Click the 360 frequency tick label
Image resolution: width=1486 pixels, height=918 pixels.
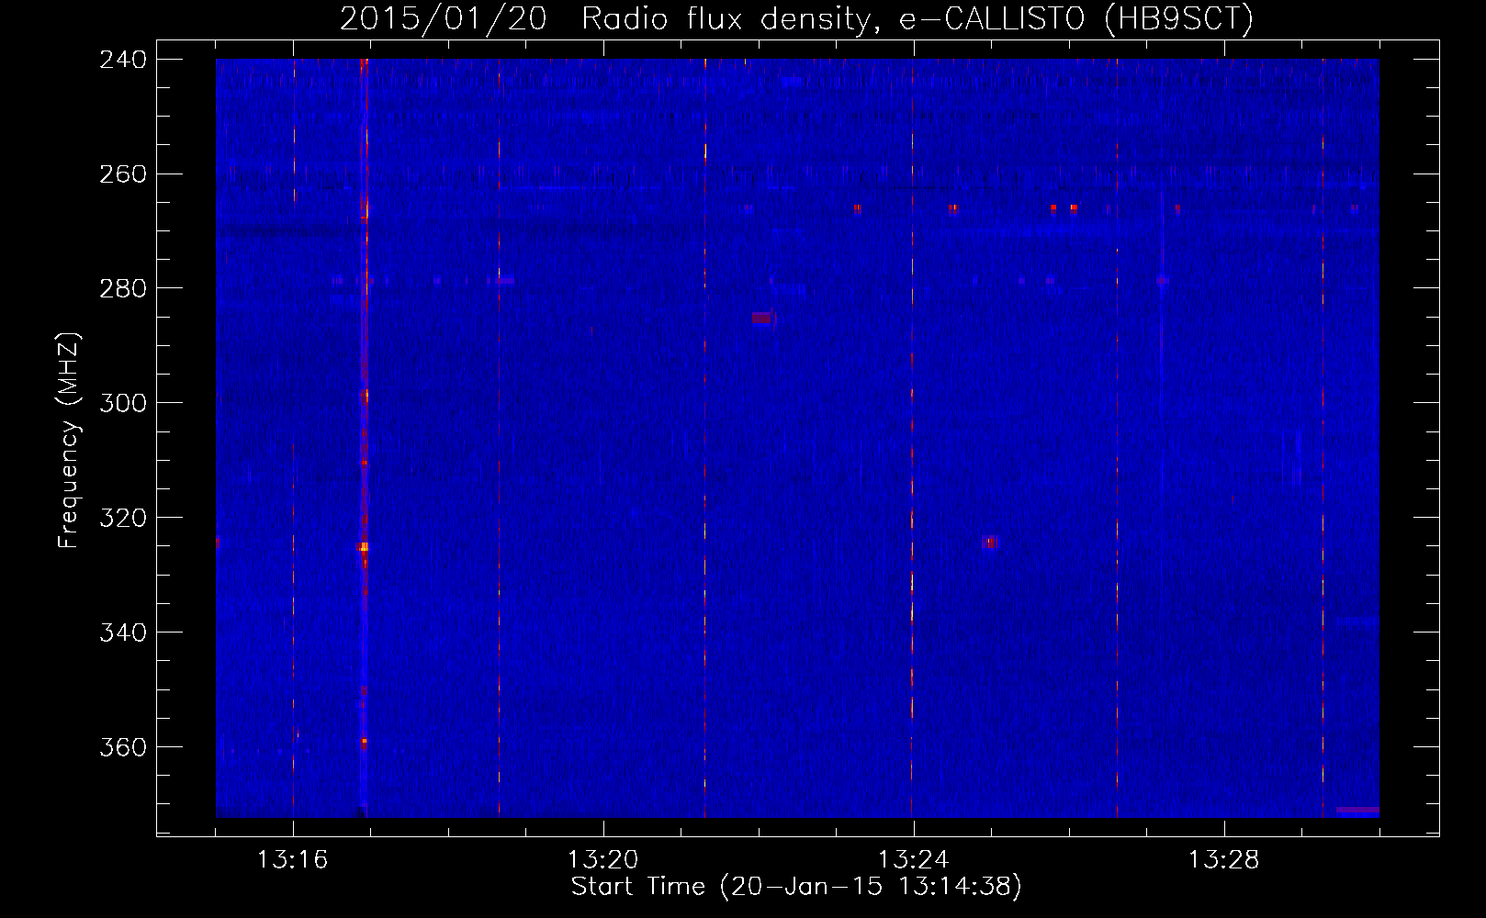[x=122, y=747]
